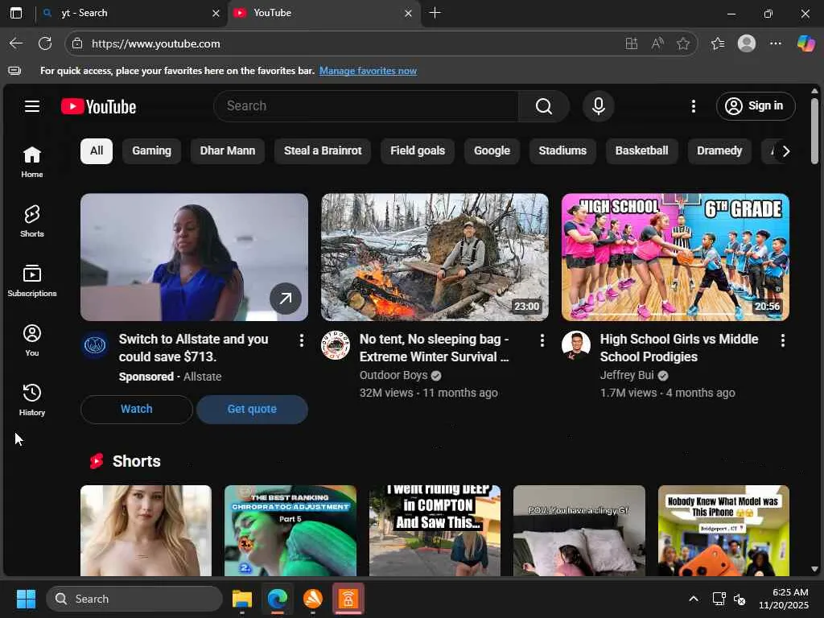
Task: Select the Stadiums filter chip
Action: (562, 151)
